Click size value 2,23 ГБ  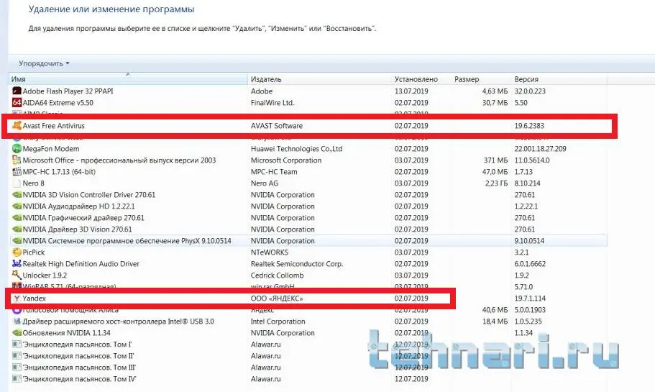coord(496,183)
